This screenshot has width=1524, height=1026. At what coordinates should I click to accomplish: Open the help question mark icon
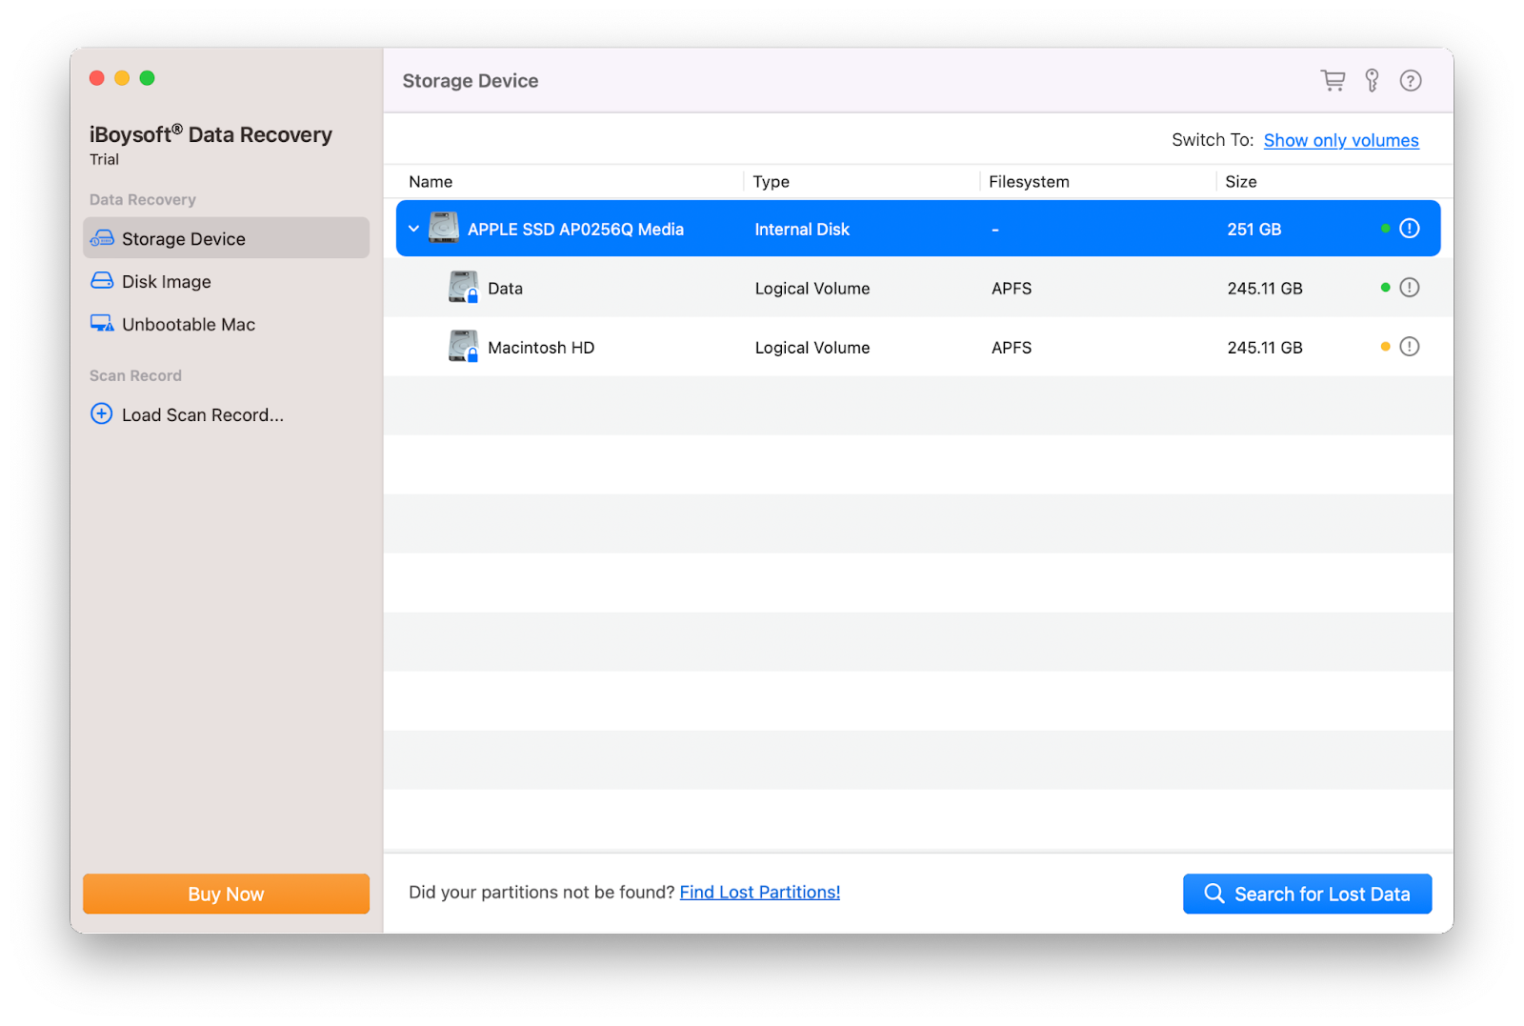click(x=1411, y=80)
